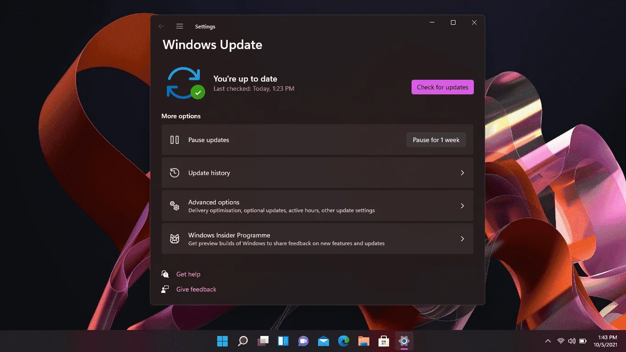This screenshot has height=352, width=626.
Task: Click the "You're up to date" text
Action: tap(245, 79)
